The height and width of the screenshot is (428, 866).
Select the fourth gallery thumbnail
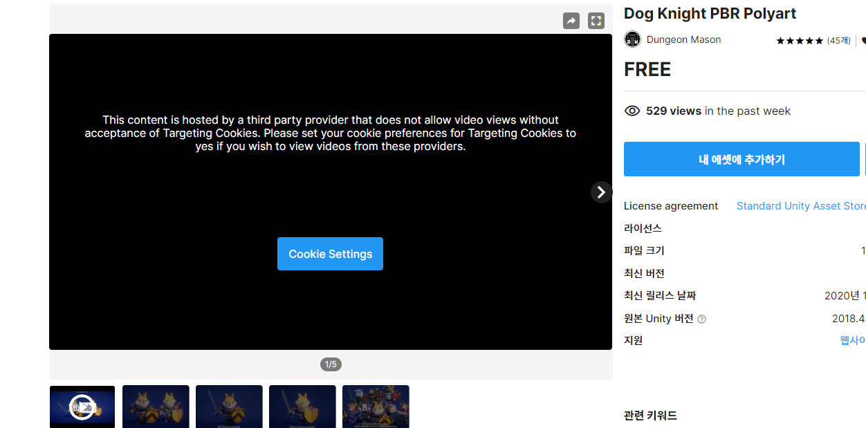[302, 407]
